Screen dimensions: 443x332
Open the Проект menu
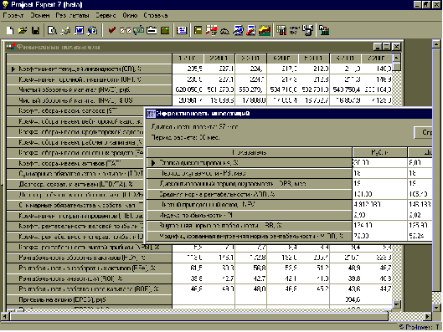tap(13, 15)
